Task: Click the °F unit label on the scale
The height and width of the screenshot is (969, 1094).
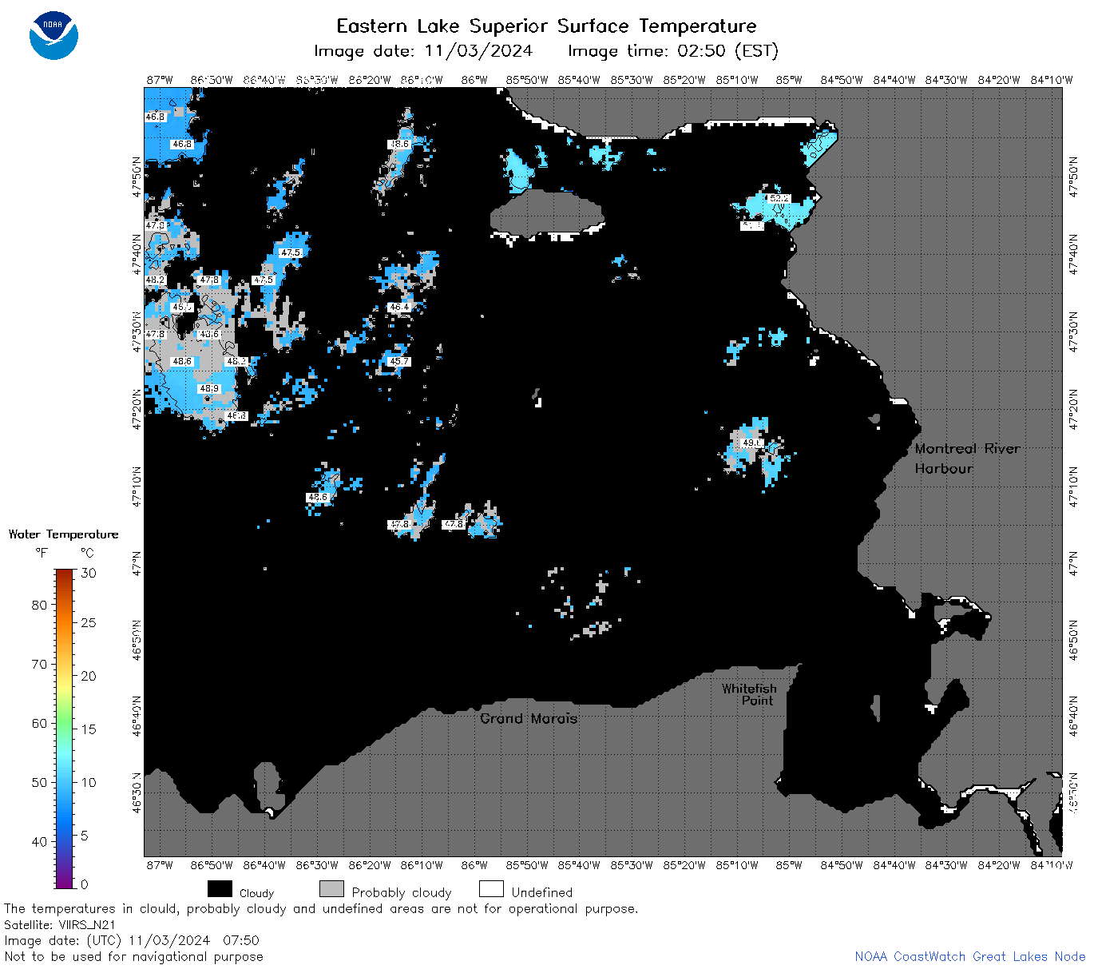Action: pyautogui.click(x=42, y=552)
